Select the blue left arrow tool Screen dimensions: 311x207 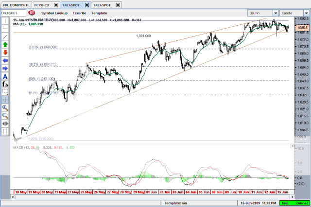click(5, 60)
